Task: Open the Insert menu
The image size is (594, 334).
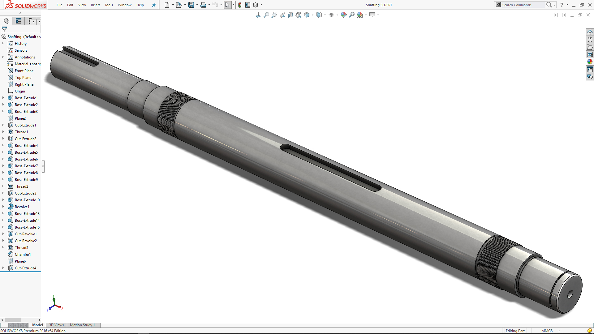Action: click(95, 5)
